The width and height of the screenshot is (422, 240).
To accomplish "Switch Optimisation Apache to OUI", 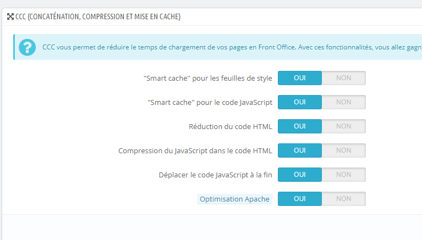I will pyautogui.click(x=300, y=199).
